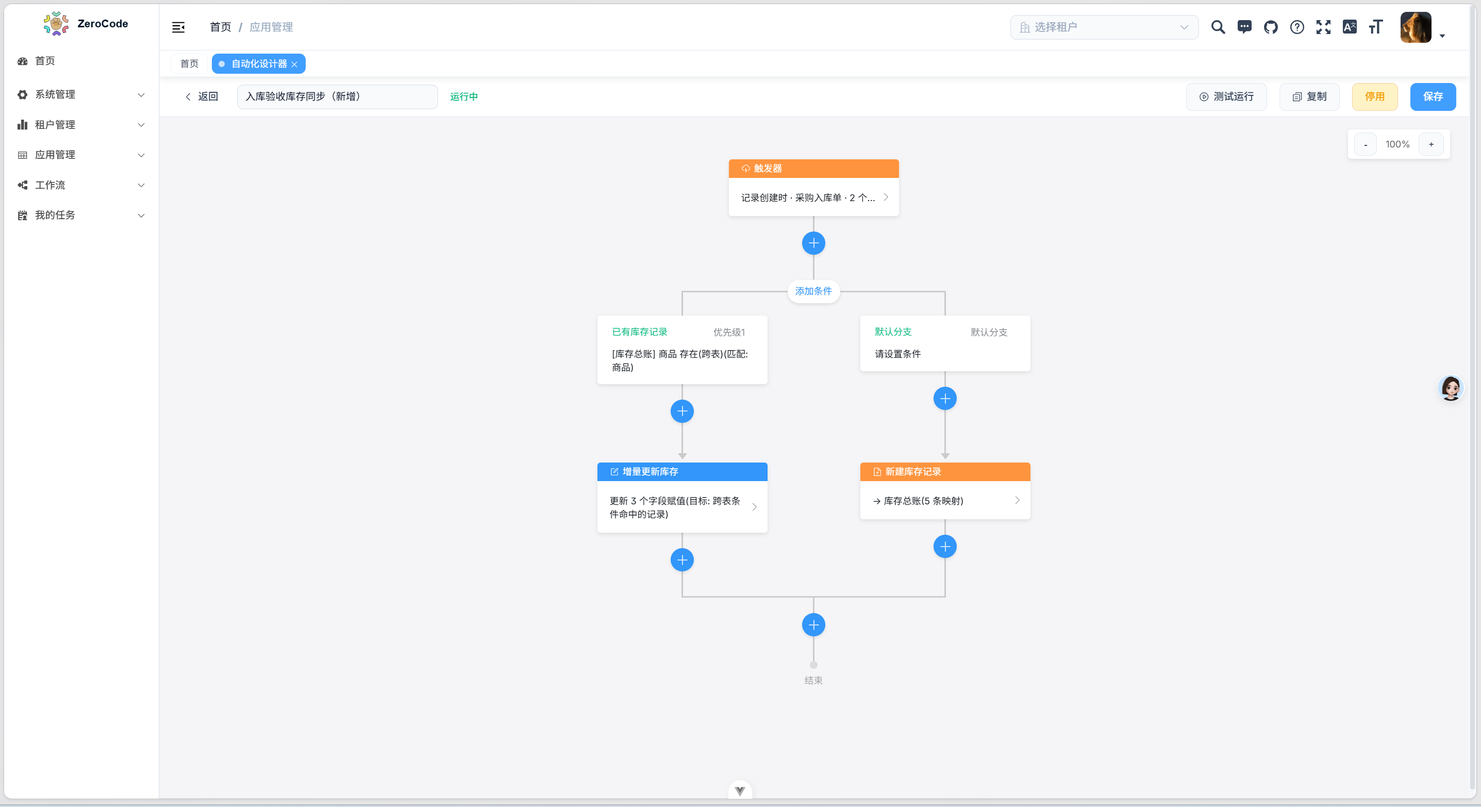
Task: Expand 系统管理 sidebar menu
Action: [80, 94]
